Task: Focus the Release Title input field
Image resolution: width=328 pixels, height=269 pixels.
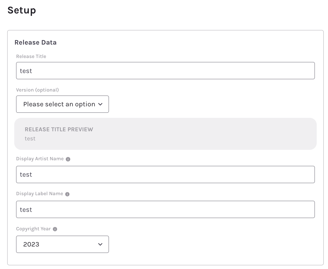Action: pos(165,71)
